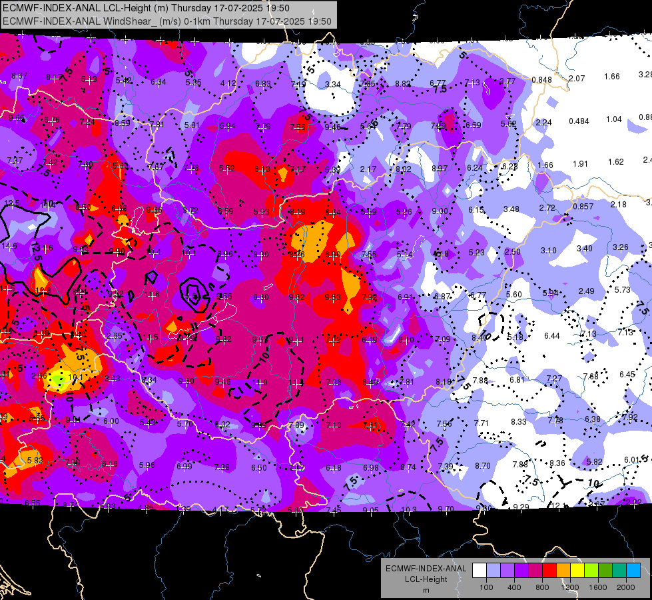Click the map value 5.96
The height and width of the screenshot is (600, 652).
tap(147, 465)
